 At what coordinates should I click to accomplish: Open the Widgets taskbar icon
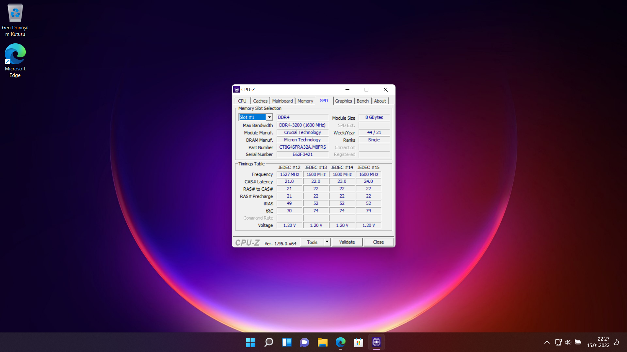tap(286, 342)
